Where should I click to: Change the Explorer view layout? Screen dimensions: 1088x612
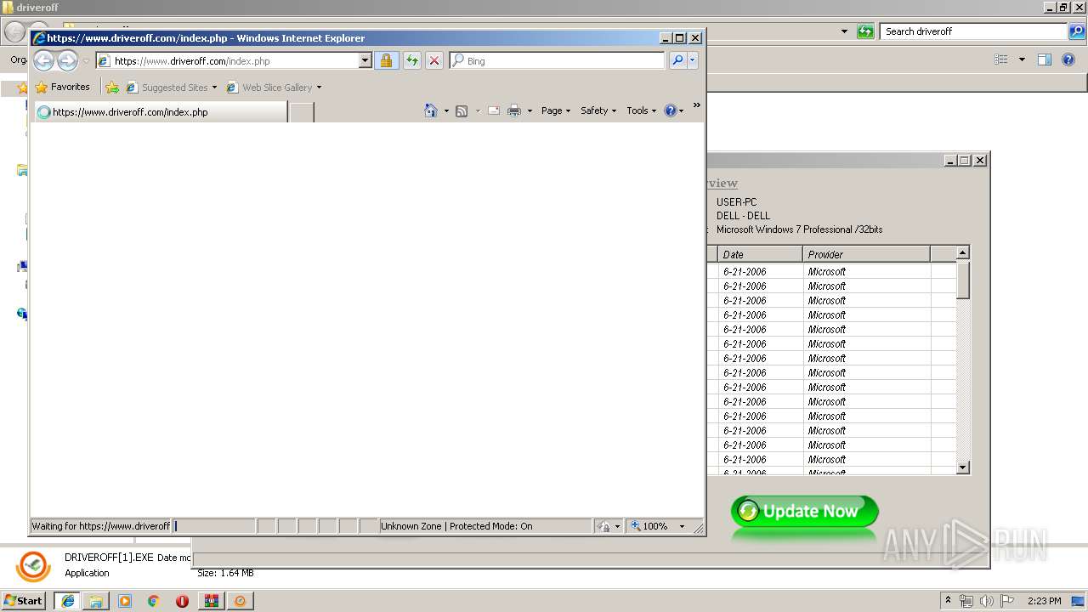click(1001, 59)
